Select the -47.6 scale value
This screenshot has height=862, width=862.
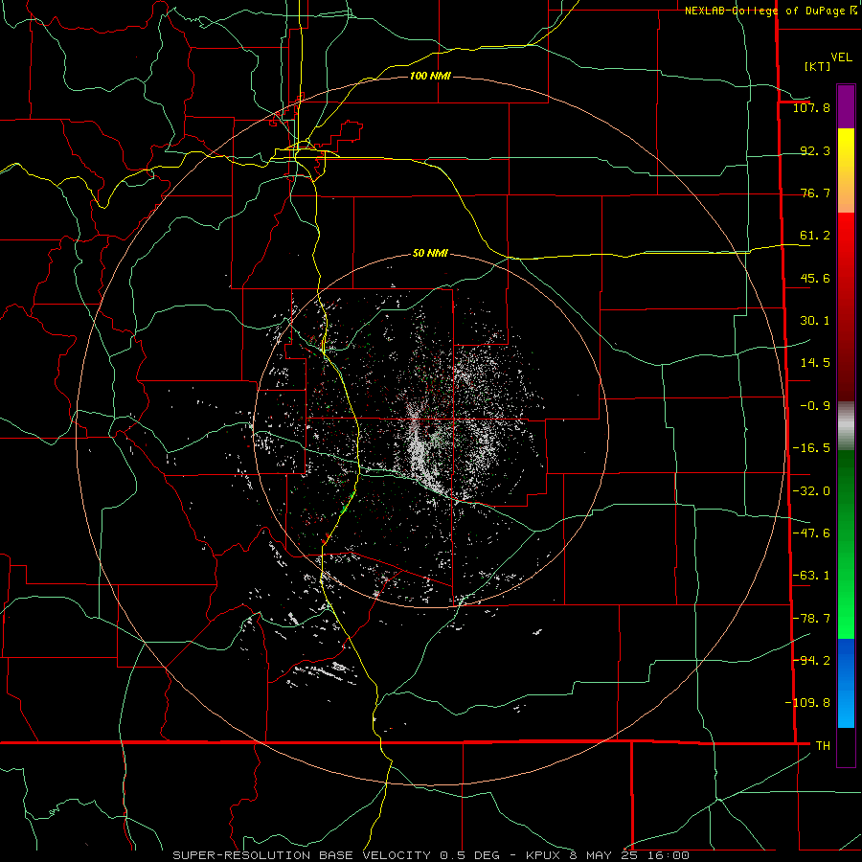811,533
